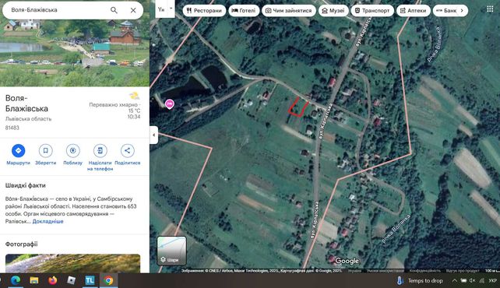Screen dimensions: 500x288
Task: Filter by Аптеки chip
Action: 414,11
